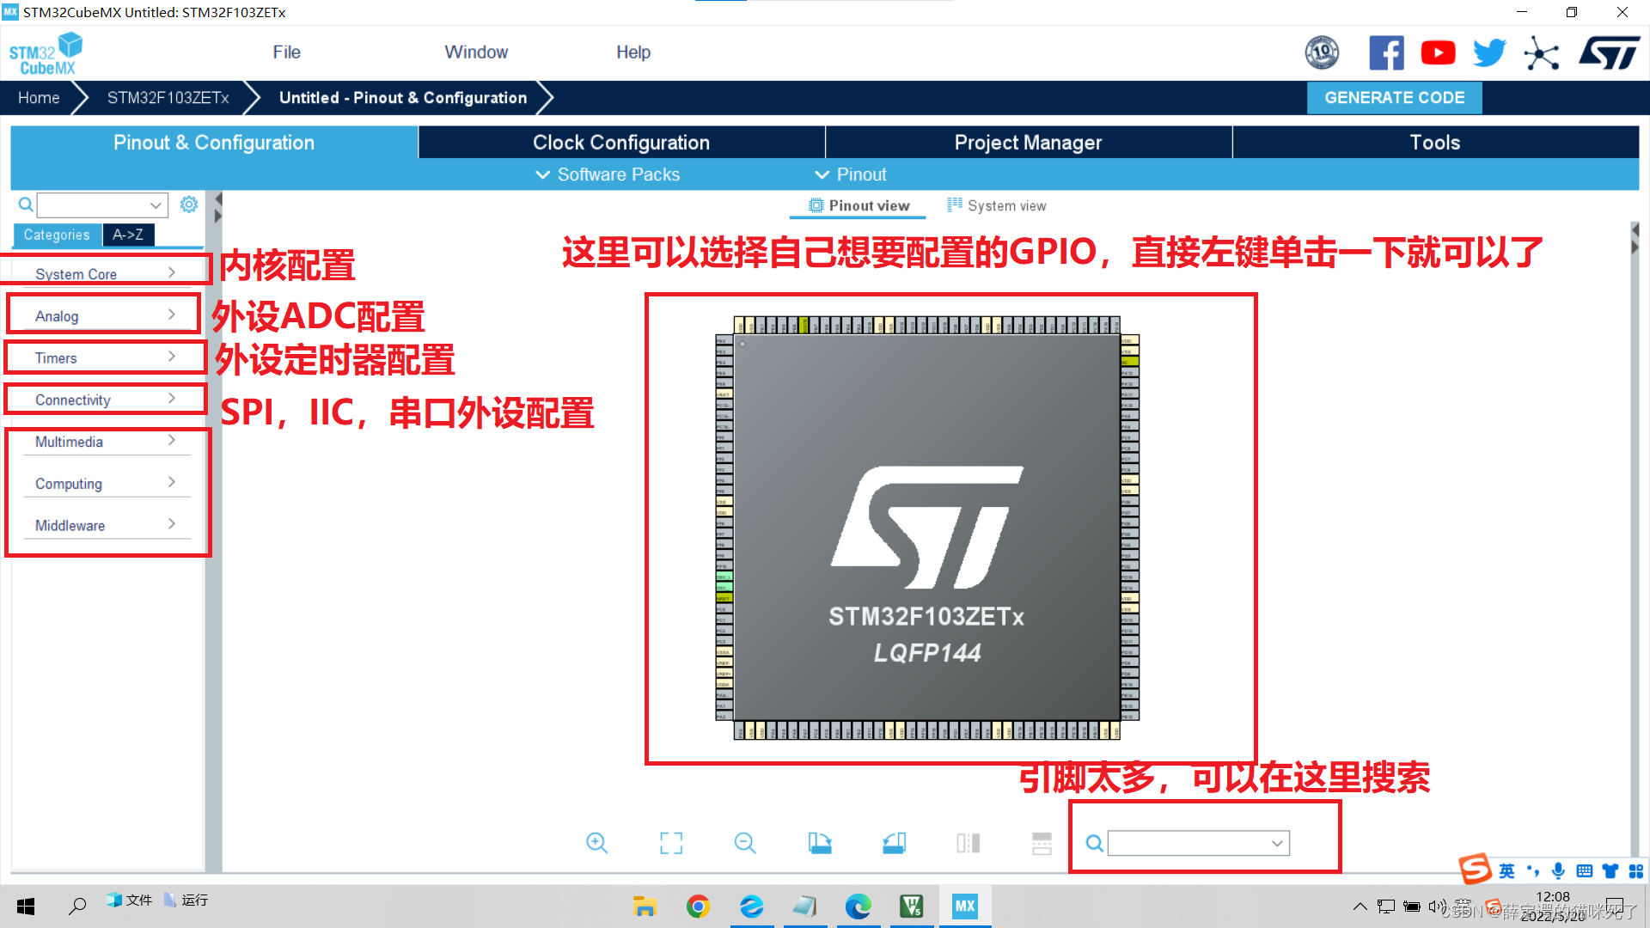Click the GENERATE CODE button
Viewport: 1650px width, 928px height.
pyautogui.click(x=1394, y=98)
